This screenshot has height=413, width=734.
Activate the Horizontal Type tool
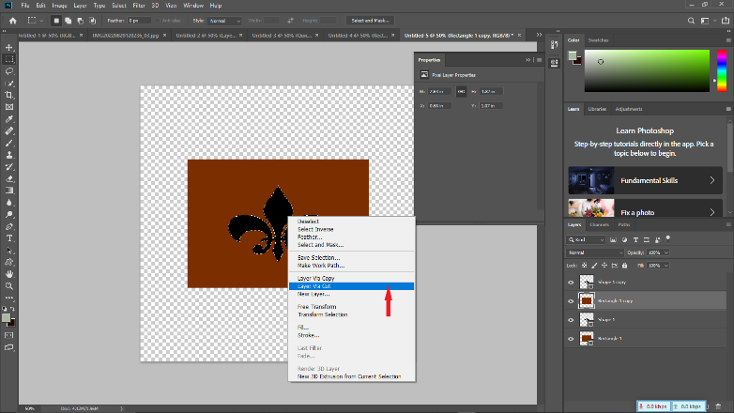9,238
